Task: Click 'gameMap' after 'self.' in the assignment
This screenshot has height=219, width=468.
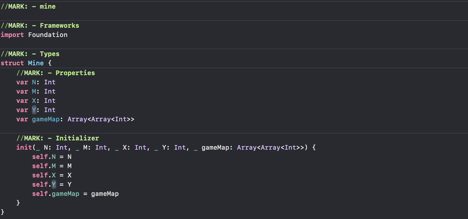Action: (66, 194)
